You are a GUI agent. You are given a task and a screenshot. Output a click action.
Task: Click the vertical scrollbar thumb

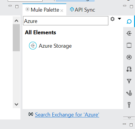pos(16,38)
